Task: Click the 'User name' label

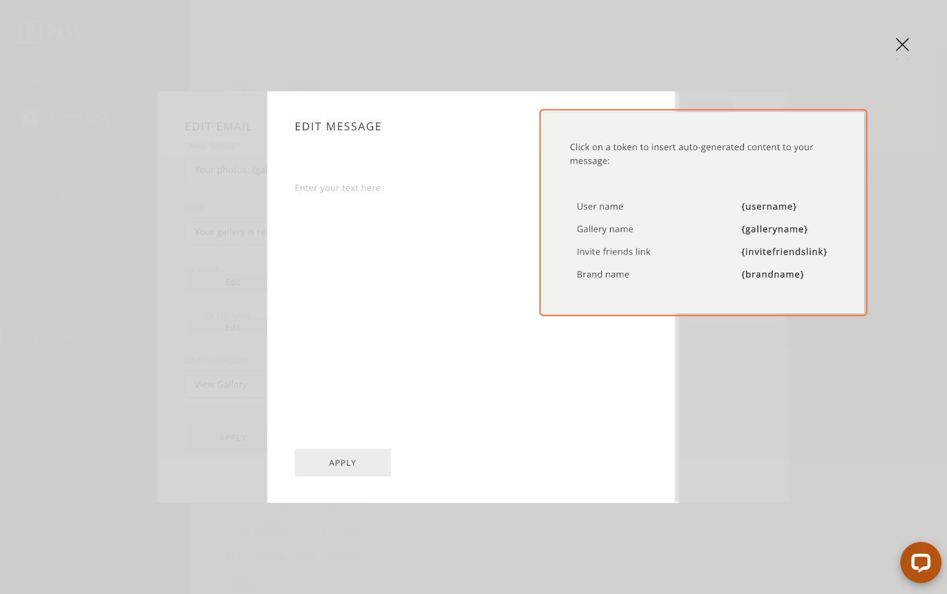Action: coord(600,206)
